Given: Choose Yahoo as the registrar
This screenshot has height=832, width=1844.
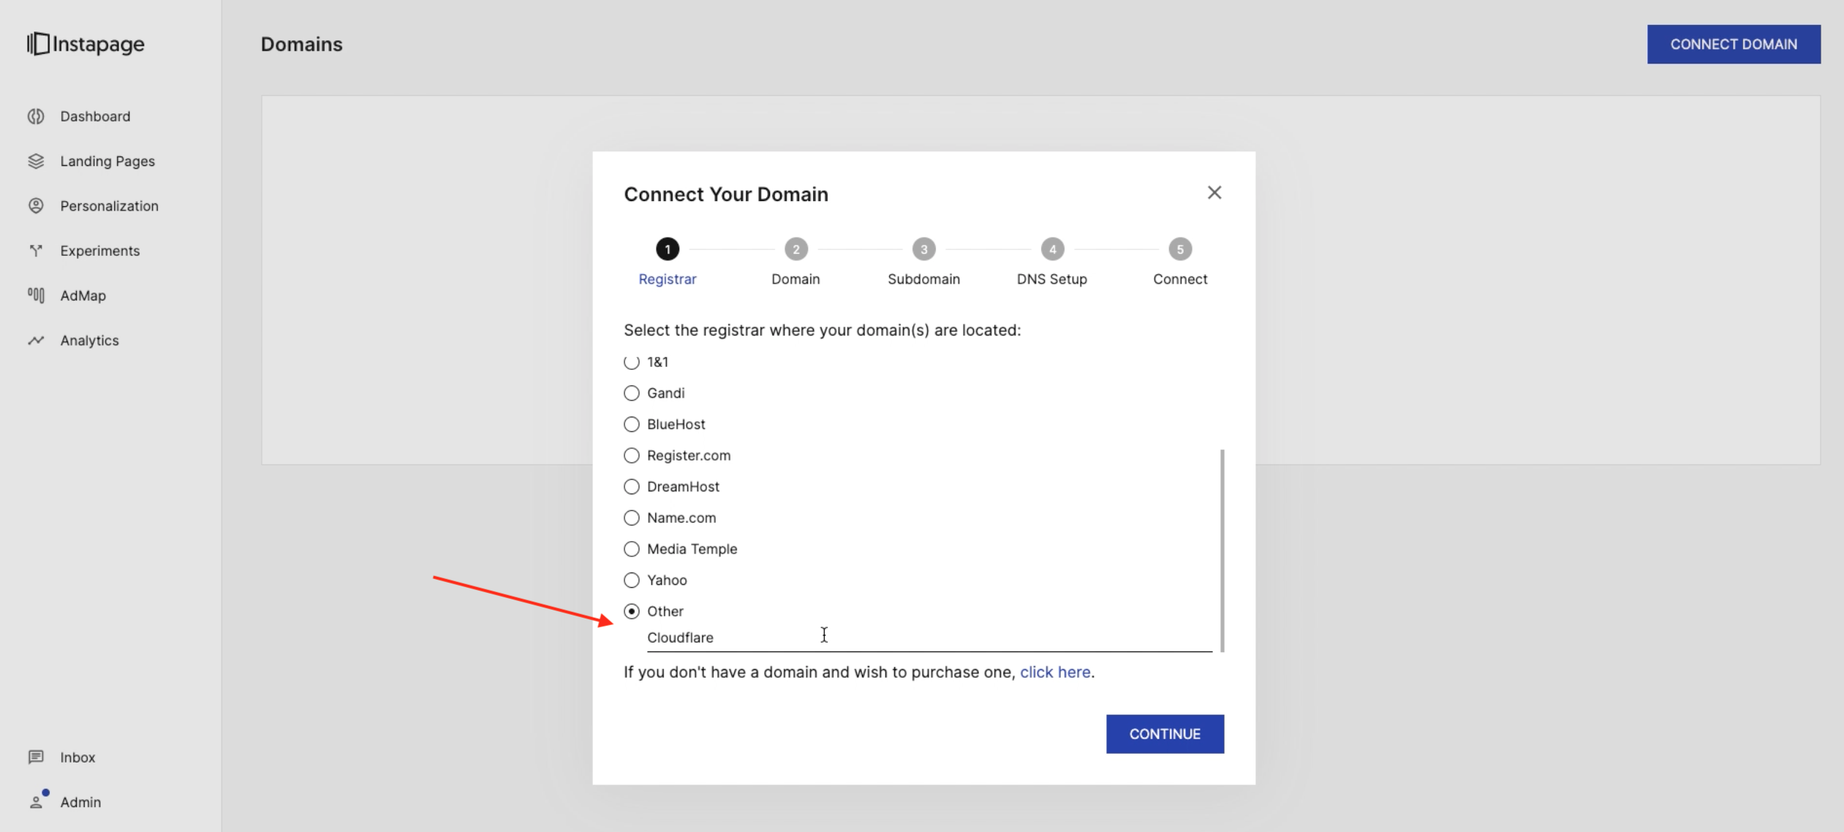Looking at the screenshot, I should coord(632,580).
